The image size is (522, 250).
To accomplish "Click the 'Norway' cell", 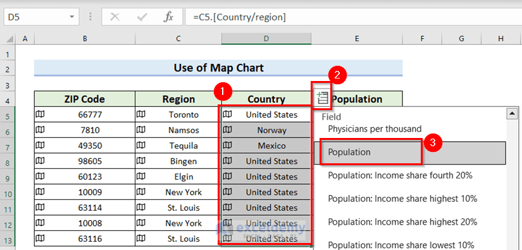I will (x=266, y=130).
